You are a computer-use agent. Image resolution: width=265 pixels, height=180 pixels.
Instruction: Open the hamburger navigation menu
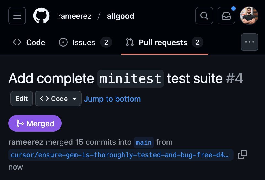pos(17,16)
